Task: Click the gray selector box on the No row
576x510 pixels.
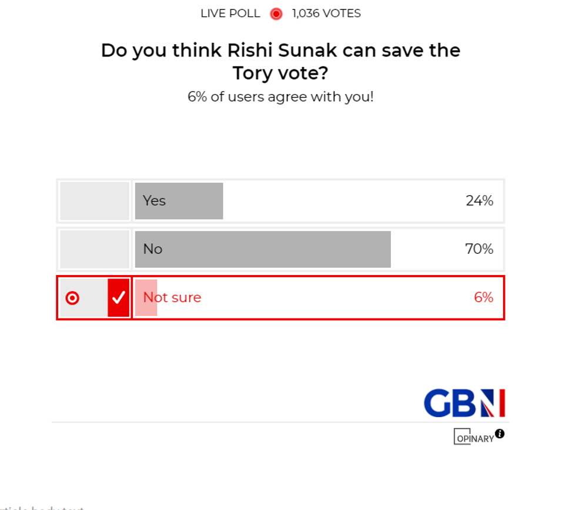Action: [x=94, y=249]
